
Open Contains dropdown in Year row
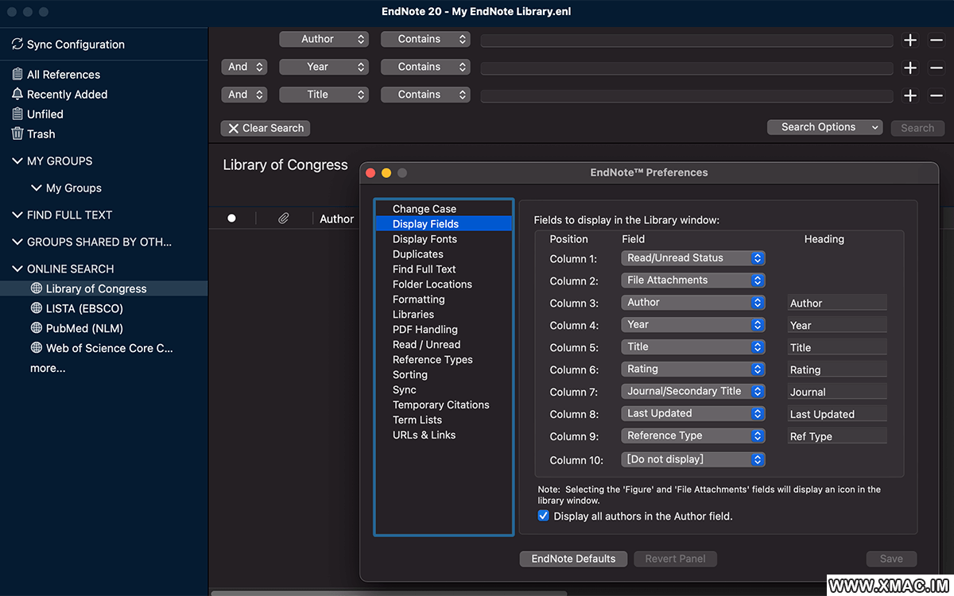coord(425,67)
